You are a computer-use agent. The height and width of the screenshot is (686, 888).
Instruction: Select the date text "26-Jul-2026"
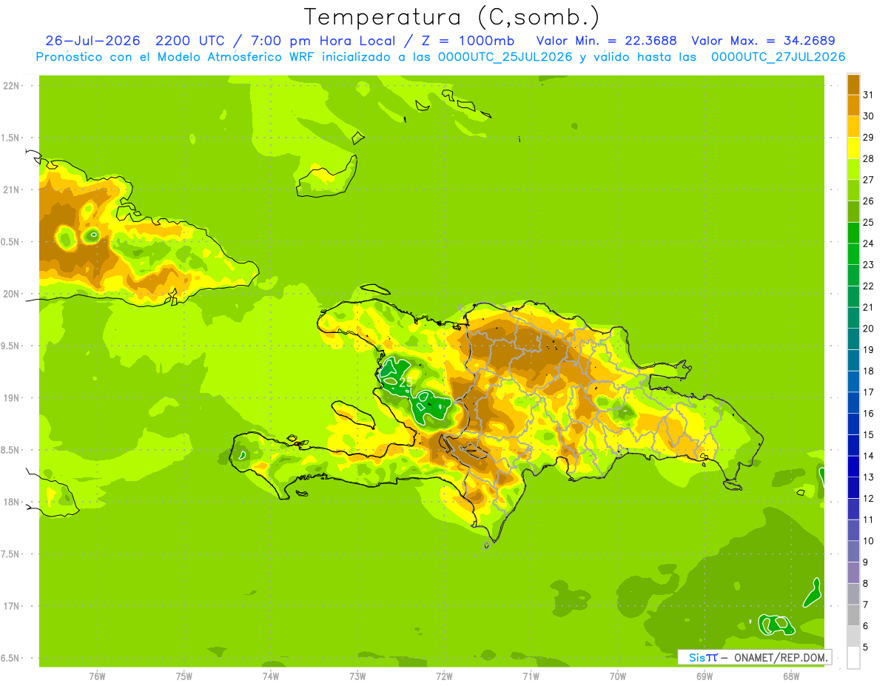point(93,41)
